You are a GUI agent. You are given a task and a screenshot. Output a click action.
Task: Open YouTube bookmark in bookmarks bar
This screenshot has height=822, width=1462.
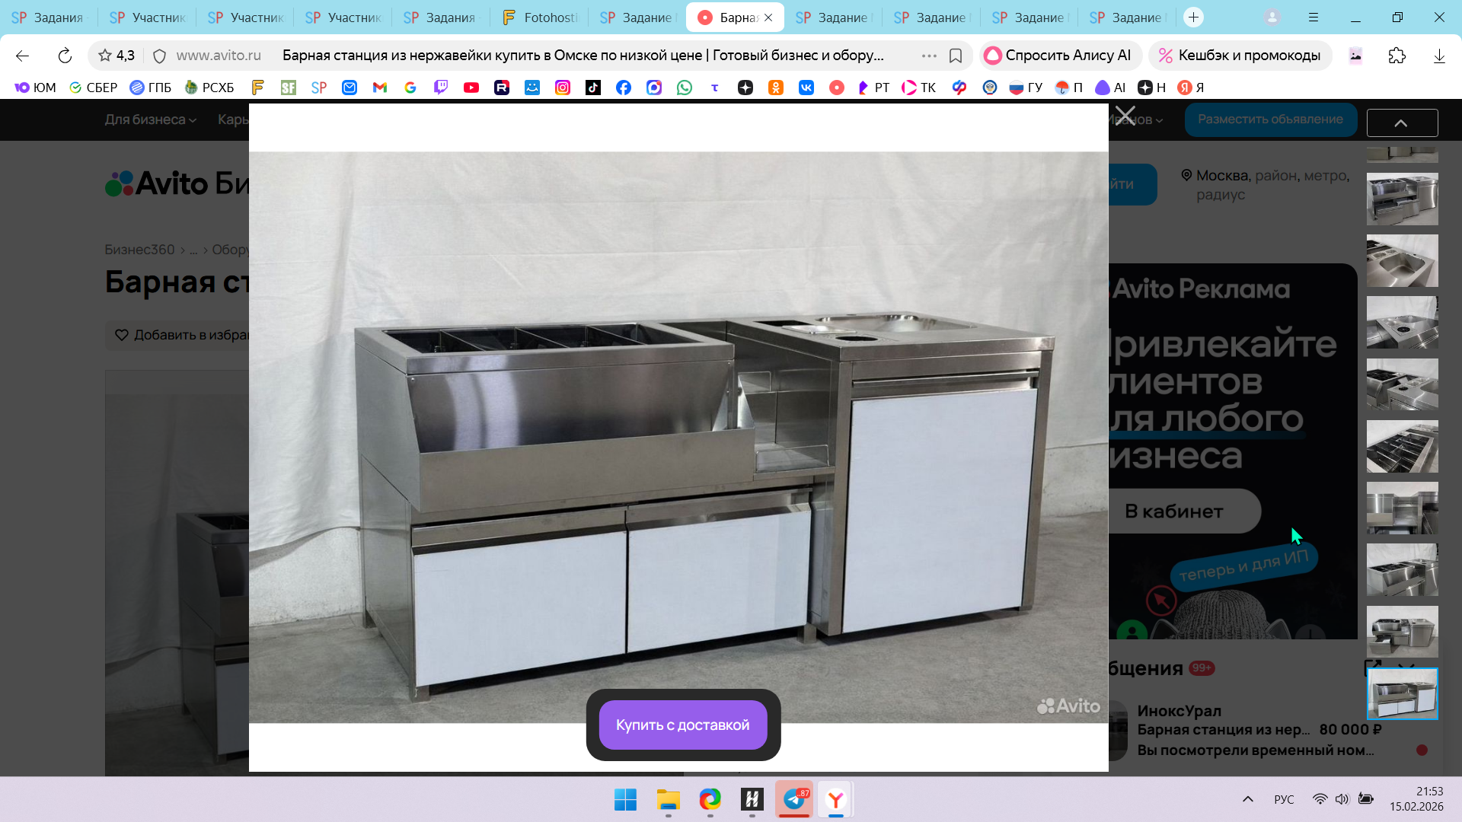coord(471,88)
